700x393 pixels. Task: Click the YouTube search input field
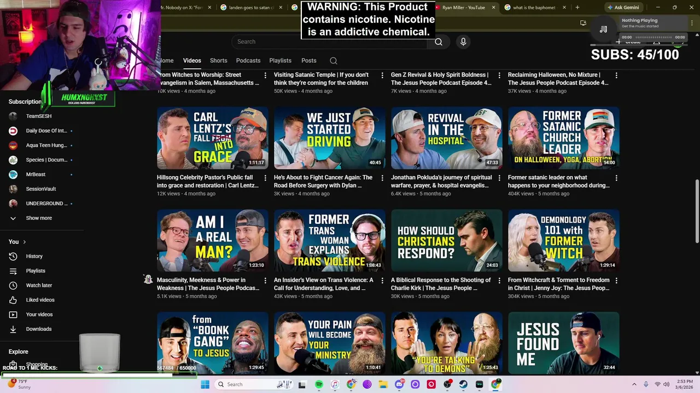click(x=330, y=41)
